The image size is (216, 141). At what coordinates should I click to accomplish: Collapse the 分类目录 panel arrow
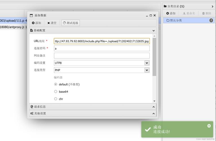[212, 6]
